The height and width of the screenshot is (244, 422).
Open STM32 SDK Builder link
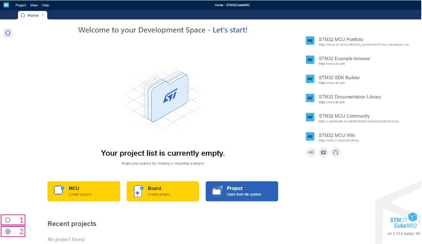coord(339,78)
